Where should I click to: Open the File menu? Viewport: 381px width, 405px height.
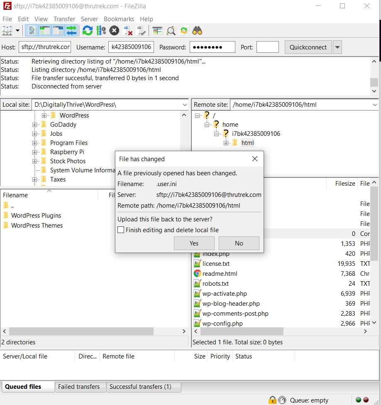[x=7, y=19]
